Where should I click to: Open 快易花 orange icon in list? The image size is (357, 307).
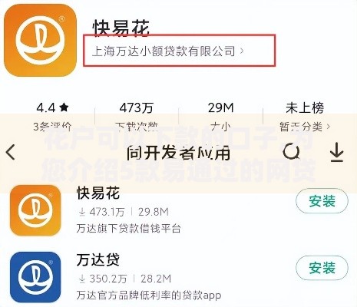tap(35, 210)
